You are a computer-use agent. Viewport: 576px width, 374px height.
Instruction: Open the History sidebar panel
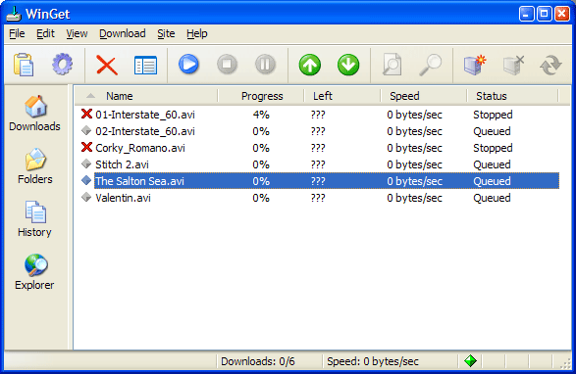(34, 219)
